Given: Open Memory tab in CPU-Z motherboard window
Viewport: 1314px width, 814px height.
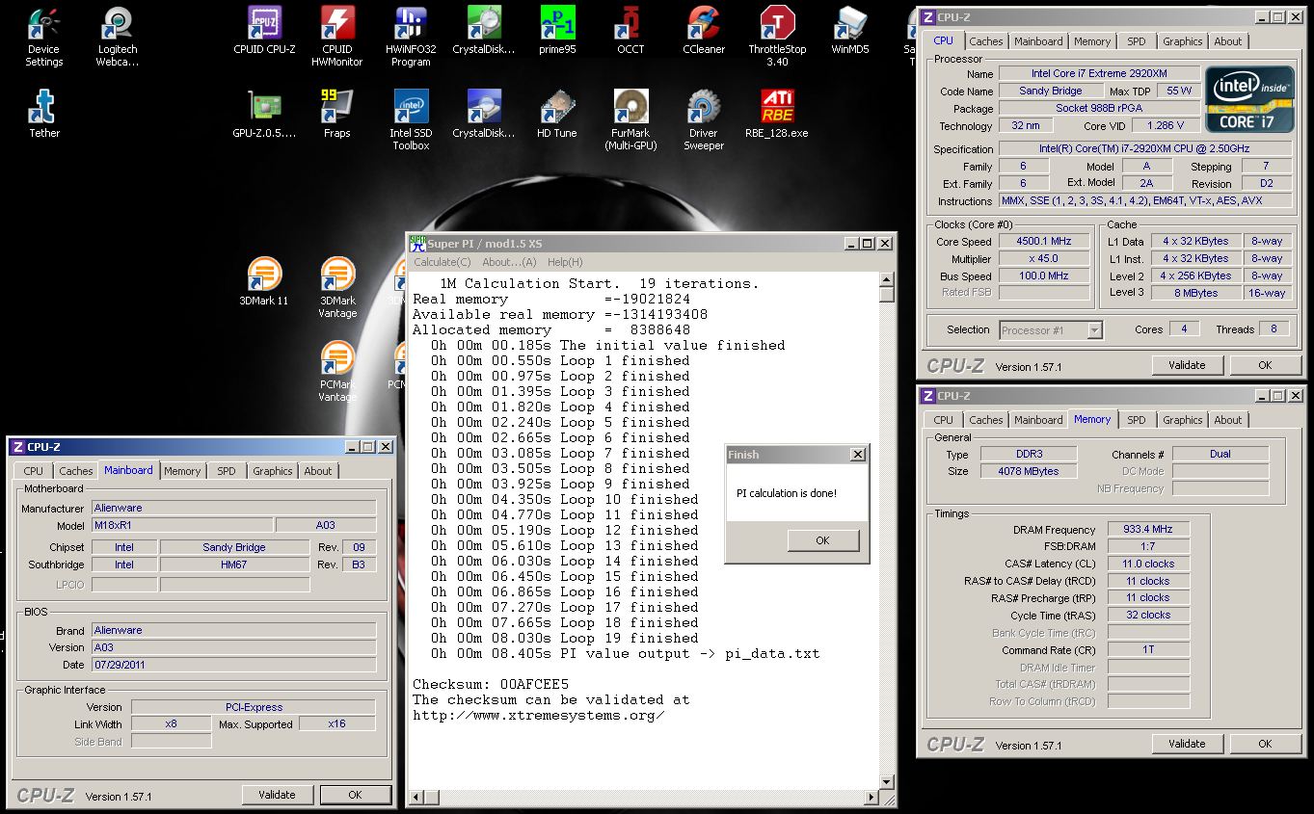Looking at the screenshot, I should click(x=182, y=471).
